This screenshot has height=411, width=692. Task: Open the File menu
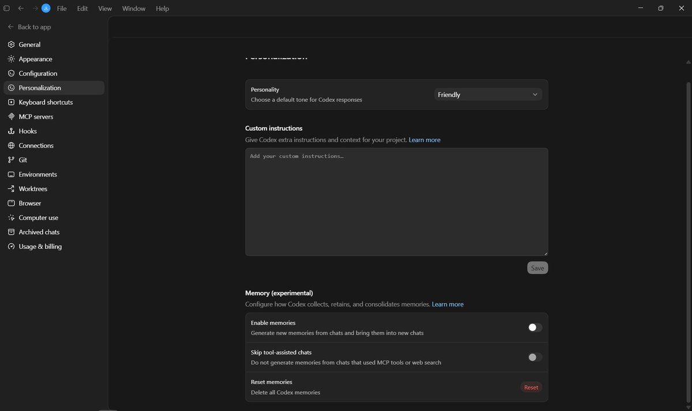pyautogui.click(x=62, y=9)
